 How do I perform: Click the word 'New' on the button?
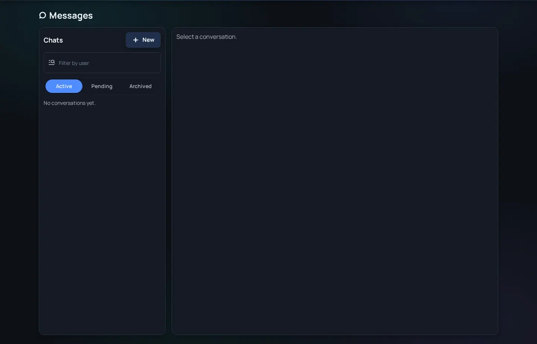click(148, 40)
